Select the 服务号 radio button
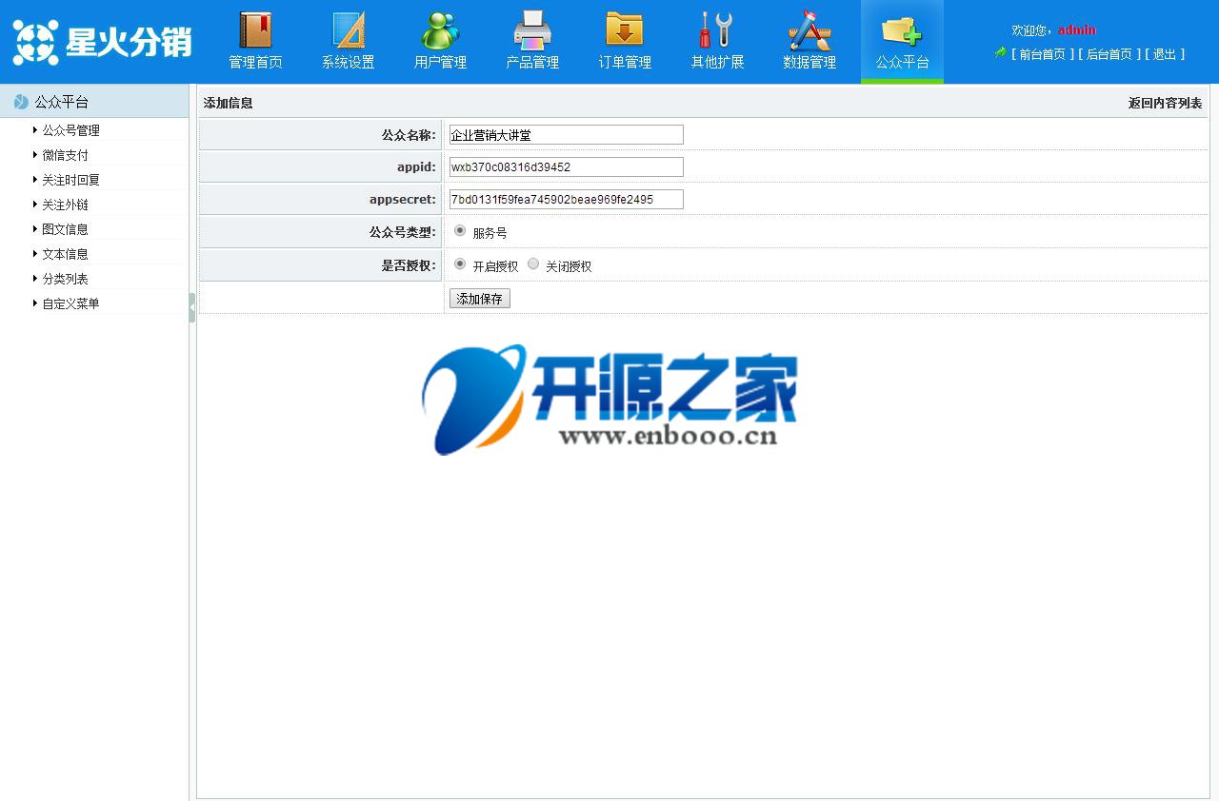 coord(460,230)
